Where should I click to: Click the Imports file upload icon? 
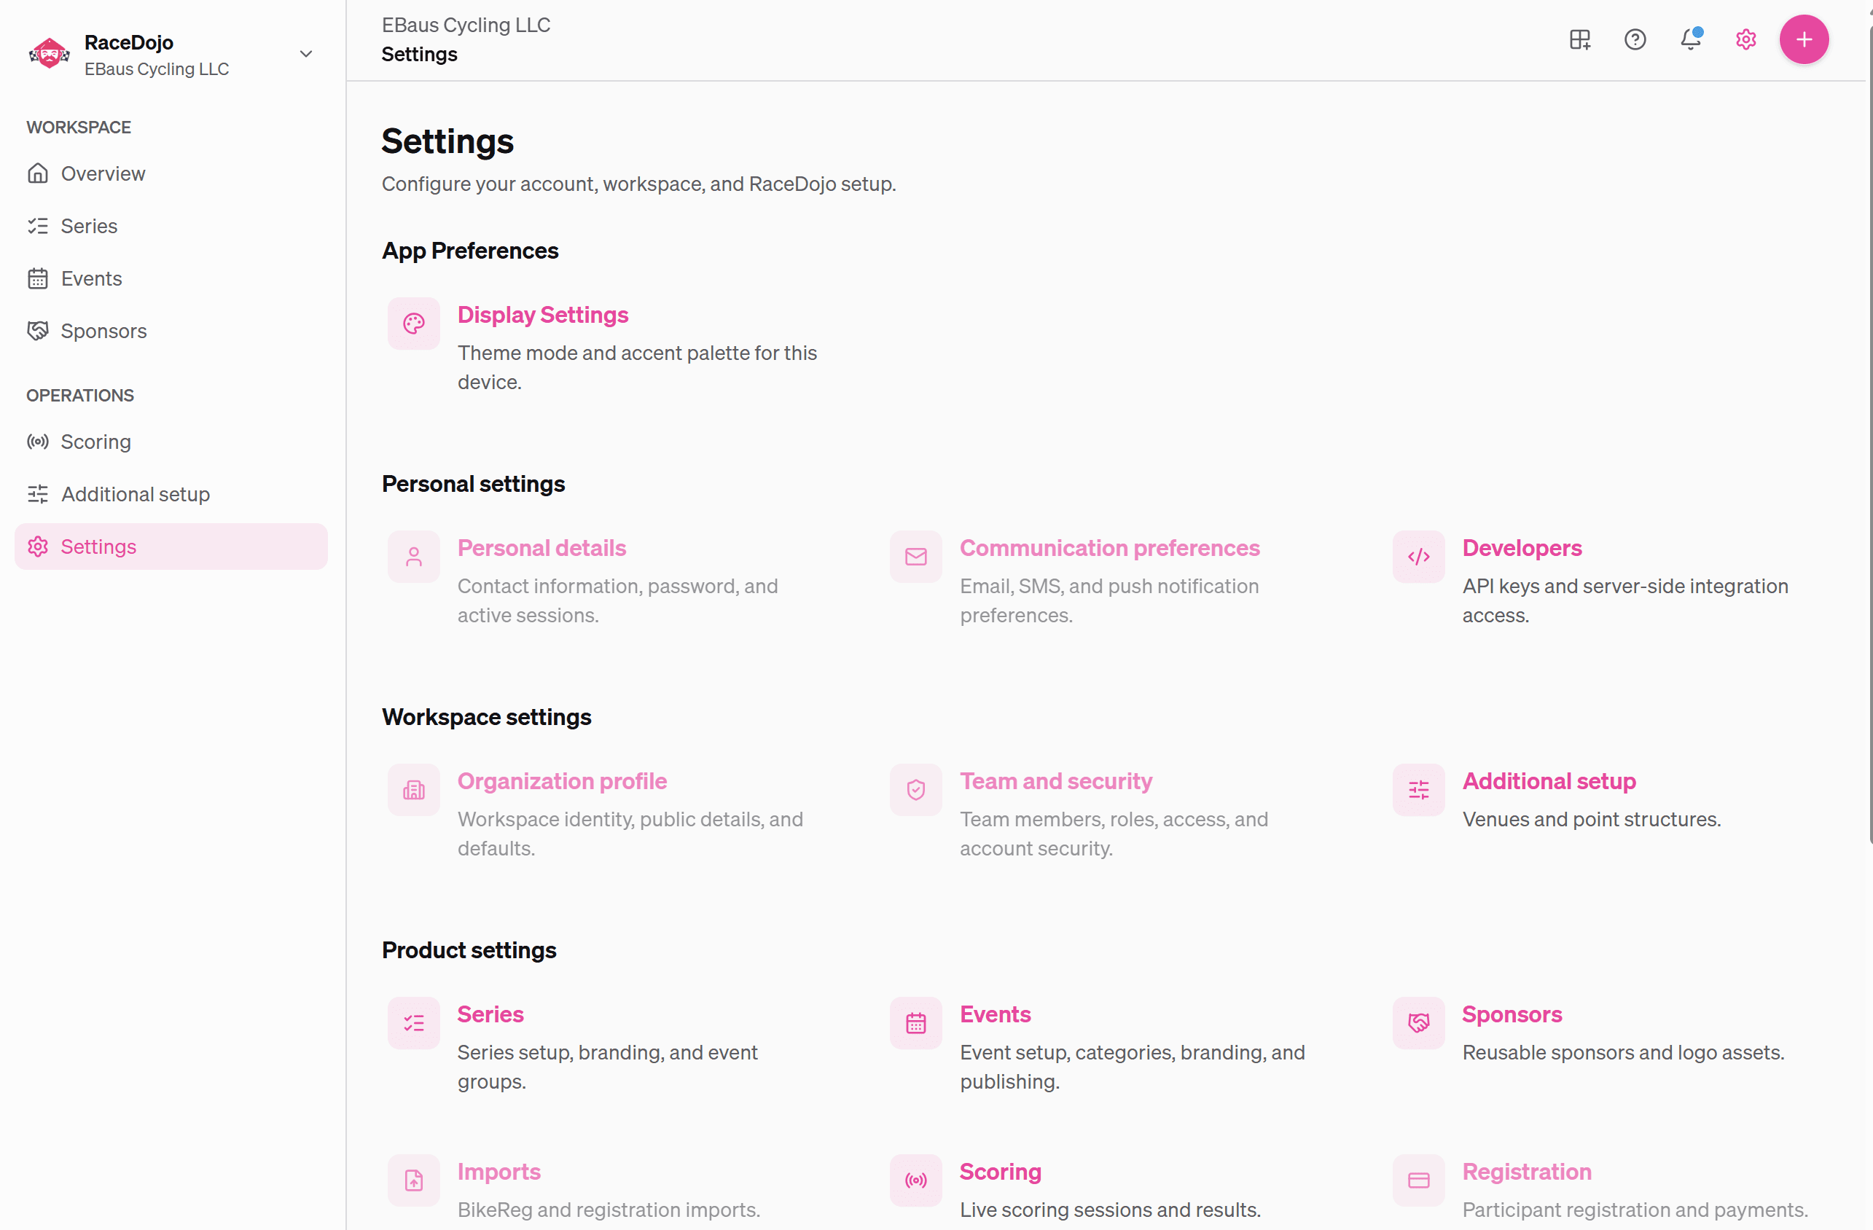(414, 1180)
